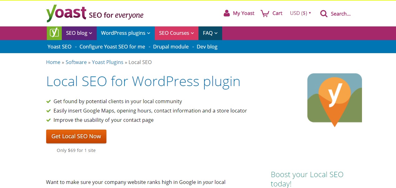
Task: Go to Drupal module page
Action: tap(171, 47)
